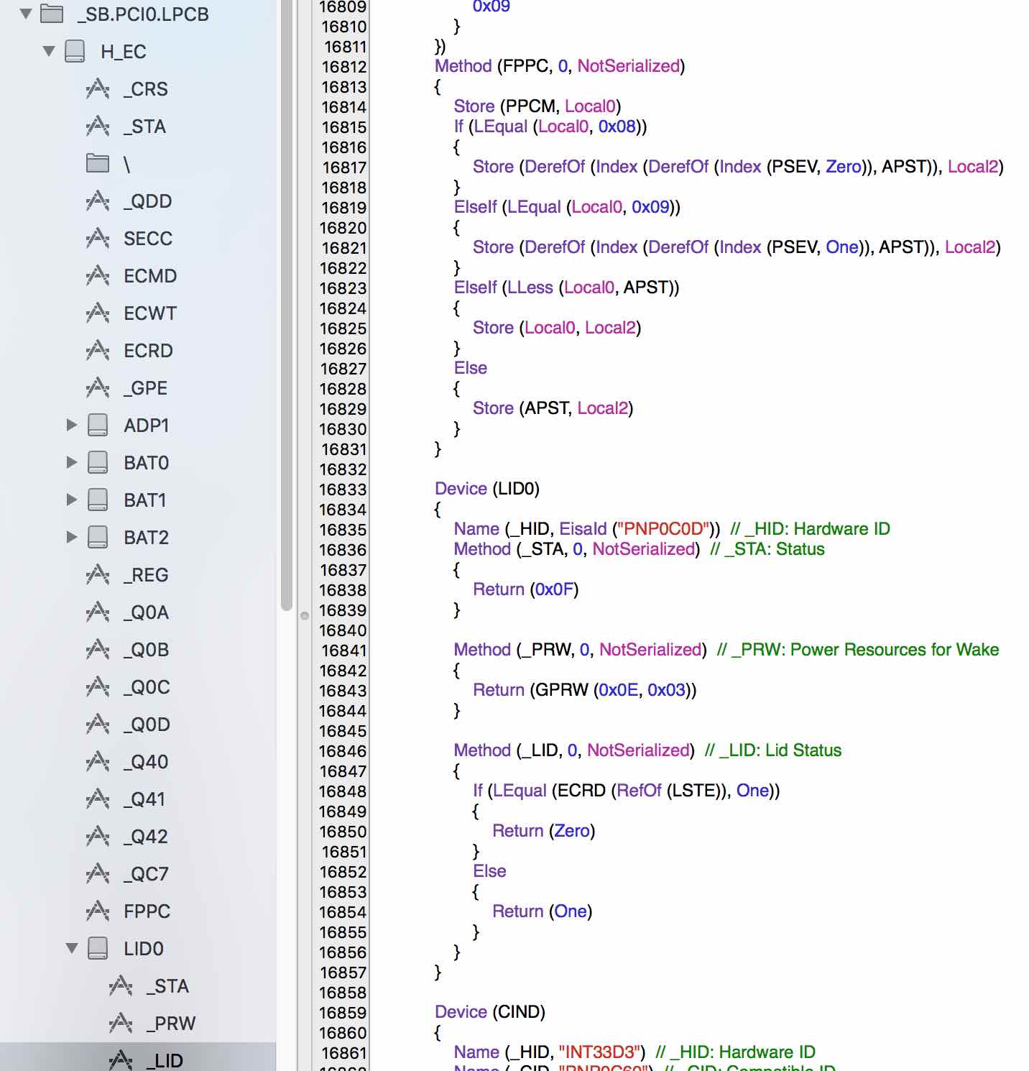This screenshot has width=1029, height=1071.
Task: Click the "Return (0x0F)" statement
Action: pyautogui.click(x=526, y=589)
